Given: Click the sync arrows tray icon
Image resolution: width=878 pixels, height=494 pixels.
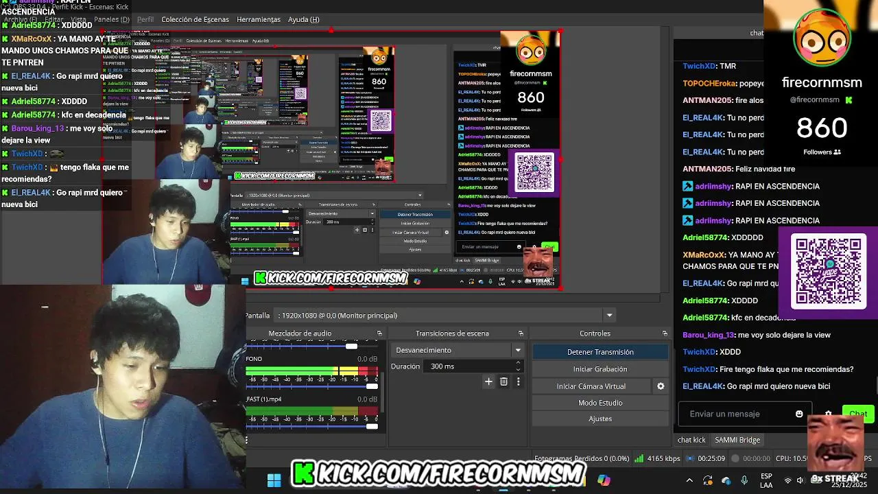Looking at the screenshot, I should click(x=708, y=480).
